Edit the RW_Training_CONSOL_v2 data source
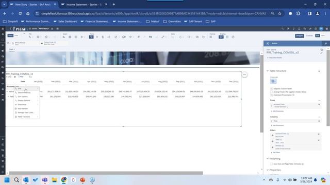This screenshot has height=185, width=330. (321, 53)
